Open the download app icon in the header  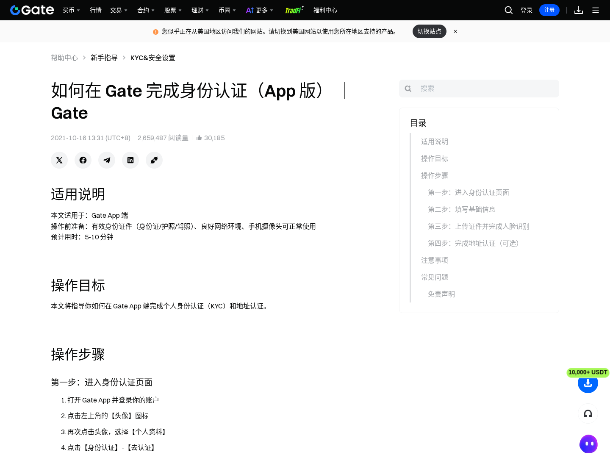coord(579,10)
